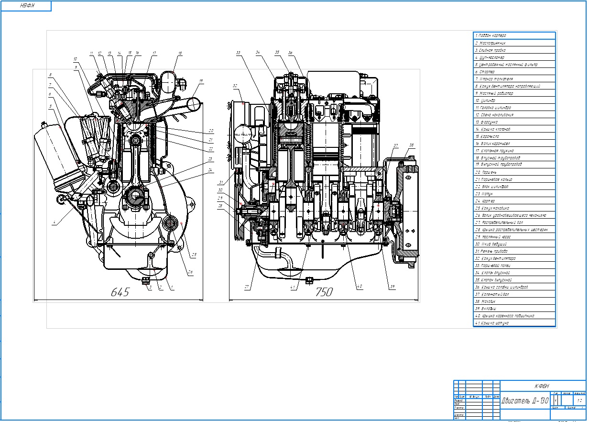The height and width of the screenshot is (422, 589).
Task: Select legend entry "18. Впускной трубопровод"
Action: click(x=514, y=157)
